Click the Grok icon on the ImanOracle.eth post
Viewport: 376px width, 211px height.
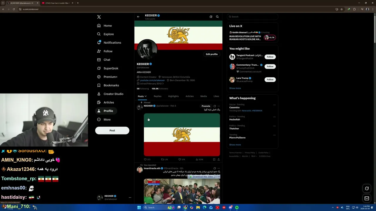point(215,169)
